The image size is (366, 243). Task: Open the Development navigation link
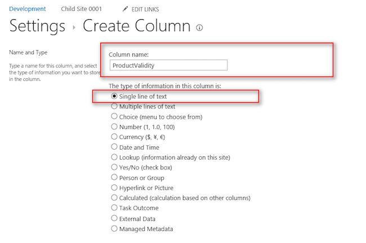tap(27, 10)
